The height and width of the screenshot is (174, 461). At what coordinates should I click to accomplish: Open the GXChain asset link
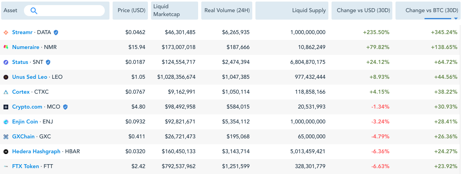coord(23,137)
